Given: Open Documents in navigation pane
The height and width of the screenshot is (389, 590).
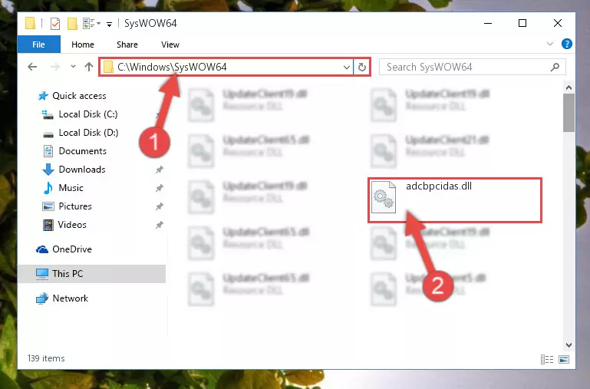Looking at the screenshot, I should 82,151.
